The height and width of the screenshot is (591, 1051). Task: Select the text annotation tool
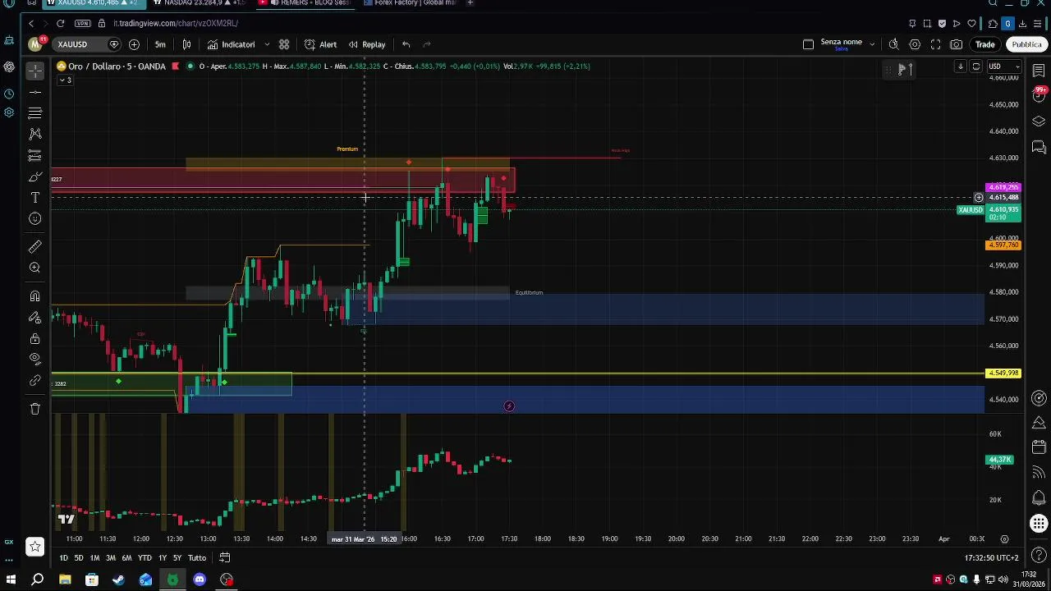coord(34,198)
